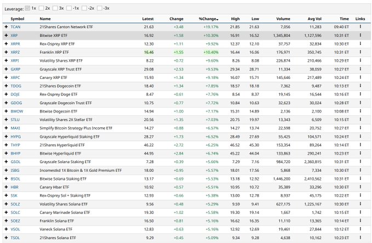Expand the GSOL row with plus sign
372x243 pixels.
click(6, 162)
